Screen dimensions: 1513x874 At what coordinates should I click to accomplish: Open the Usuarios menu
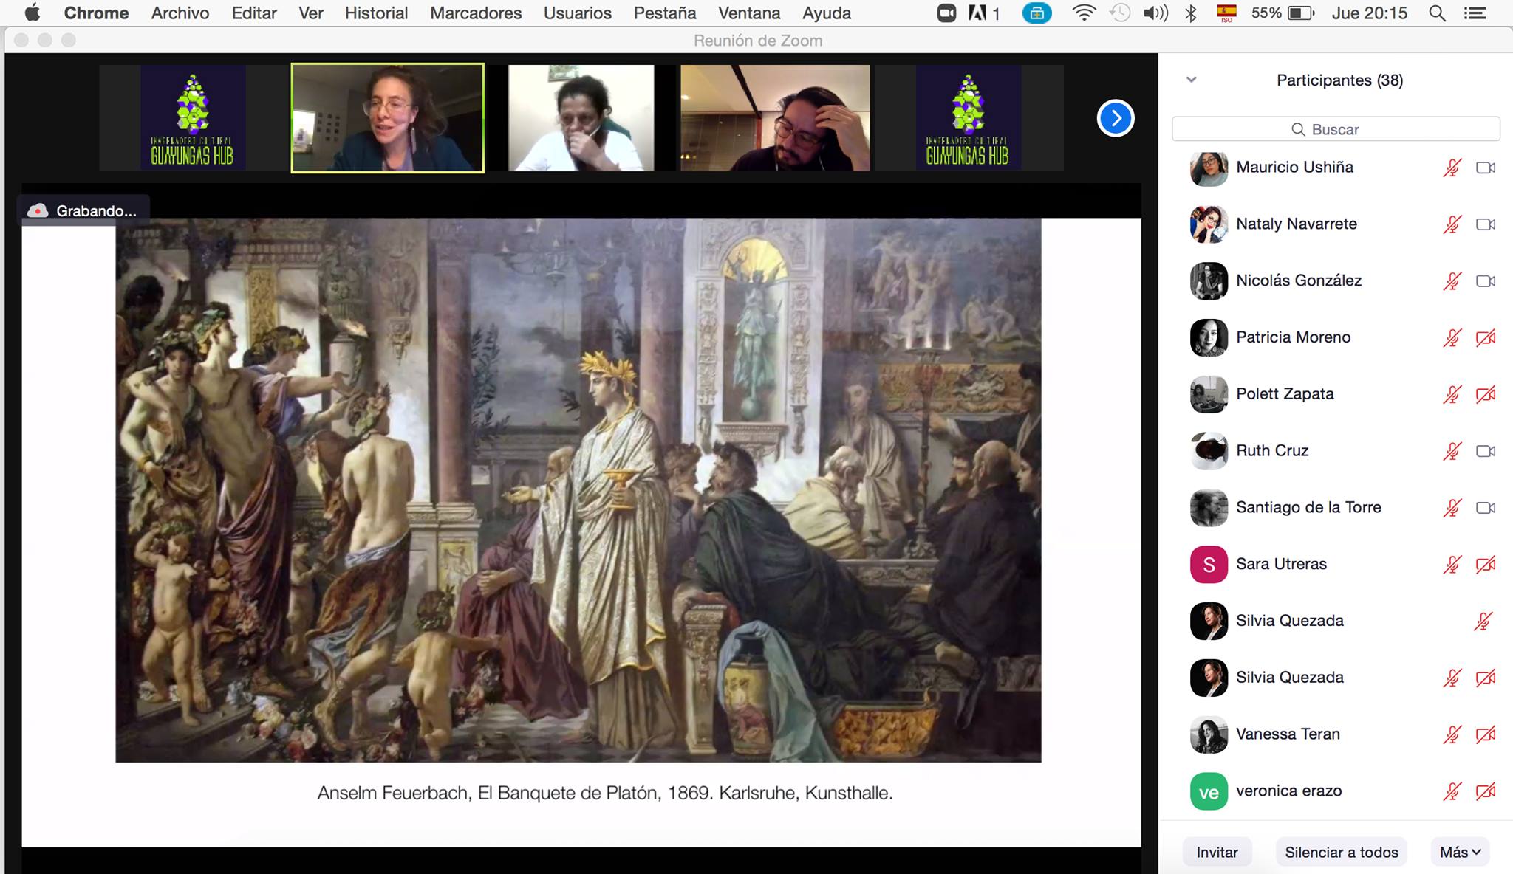coord(578,13)
